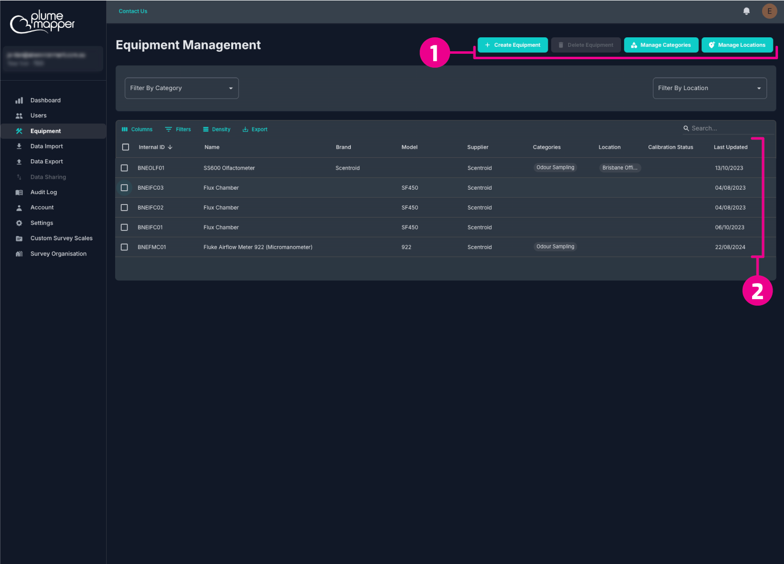Click the Audit Log book icon
784x564 pixels.
coord(19,192)
